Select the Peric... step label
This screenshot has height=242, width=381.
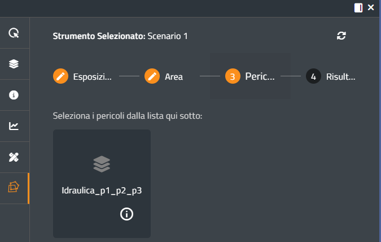pyautogui.click(x=260, y=76)
